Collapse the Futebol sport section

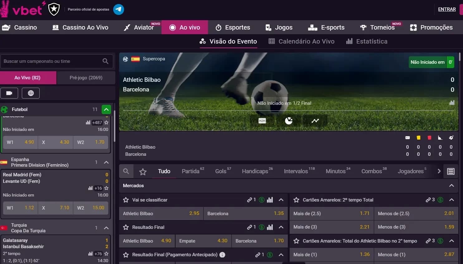pyautogui.click(x=106, y=109)
